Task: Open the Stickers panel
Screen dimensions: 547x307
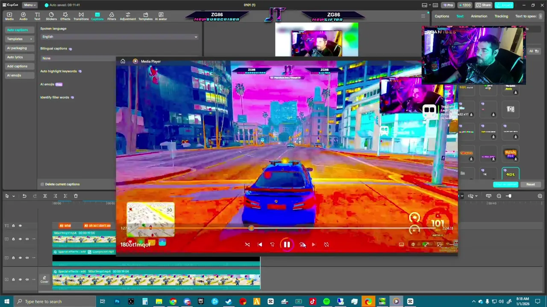Action: pyautogui.click(x=51, y=16)
